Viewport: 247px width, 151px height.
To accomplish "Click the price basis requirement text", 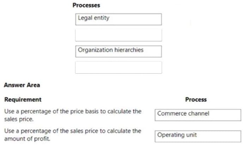I will coord(73,115).
